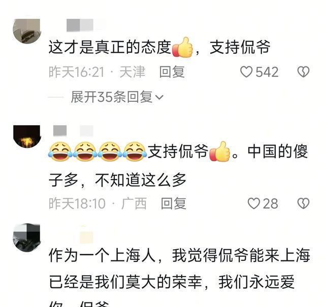Dislike the Guangxi comment via broken heart
325x307 pixels.
pyautogui.click(x=303, y=204)
